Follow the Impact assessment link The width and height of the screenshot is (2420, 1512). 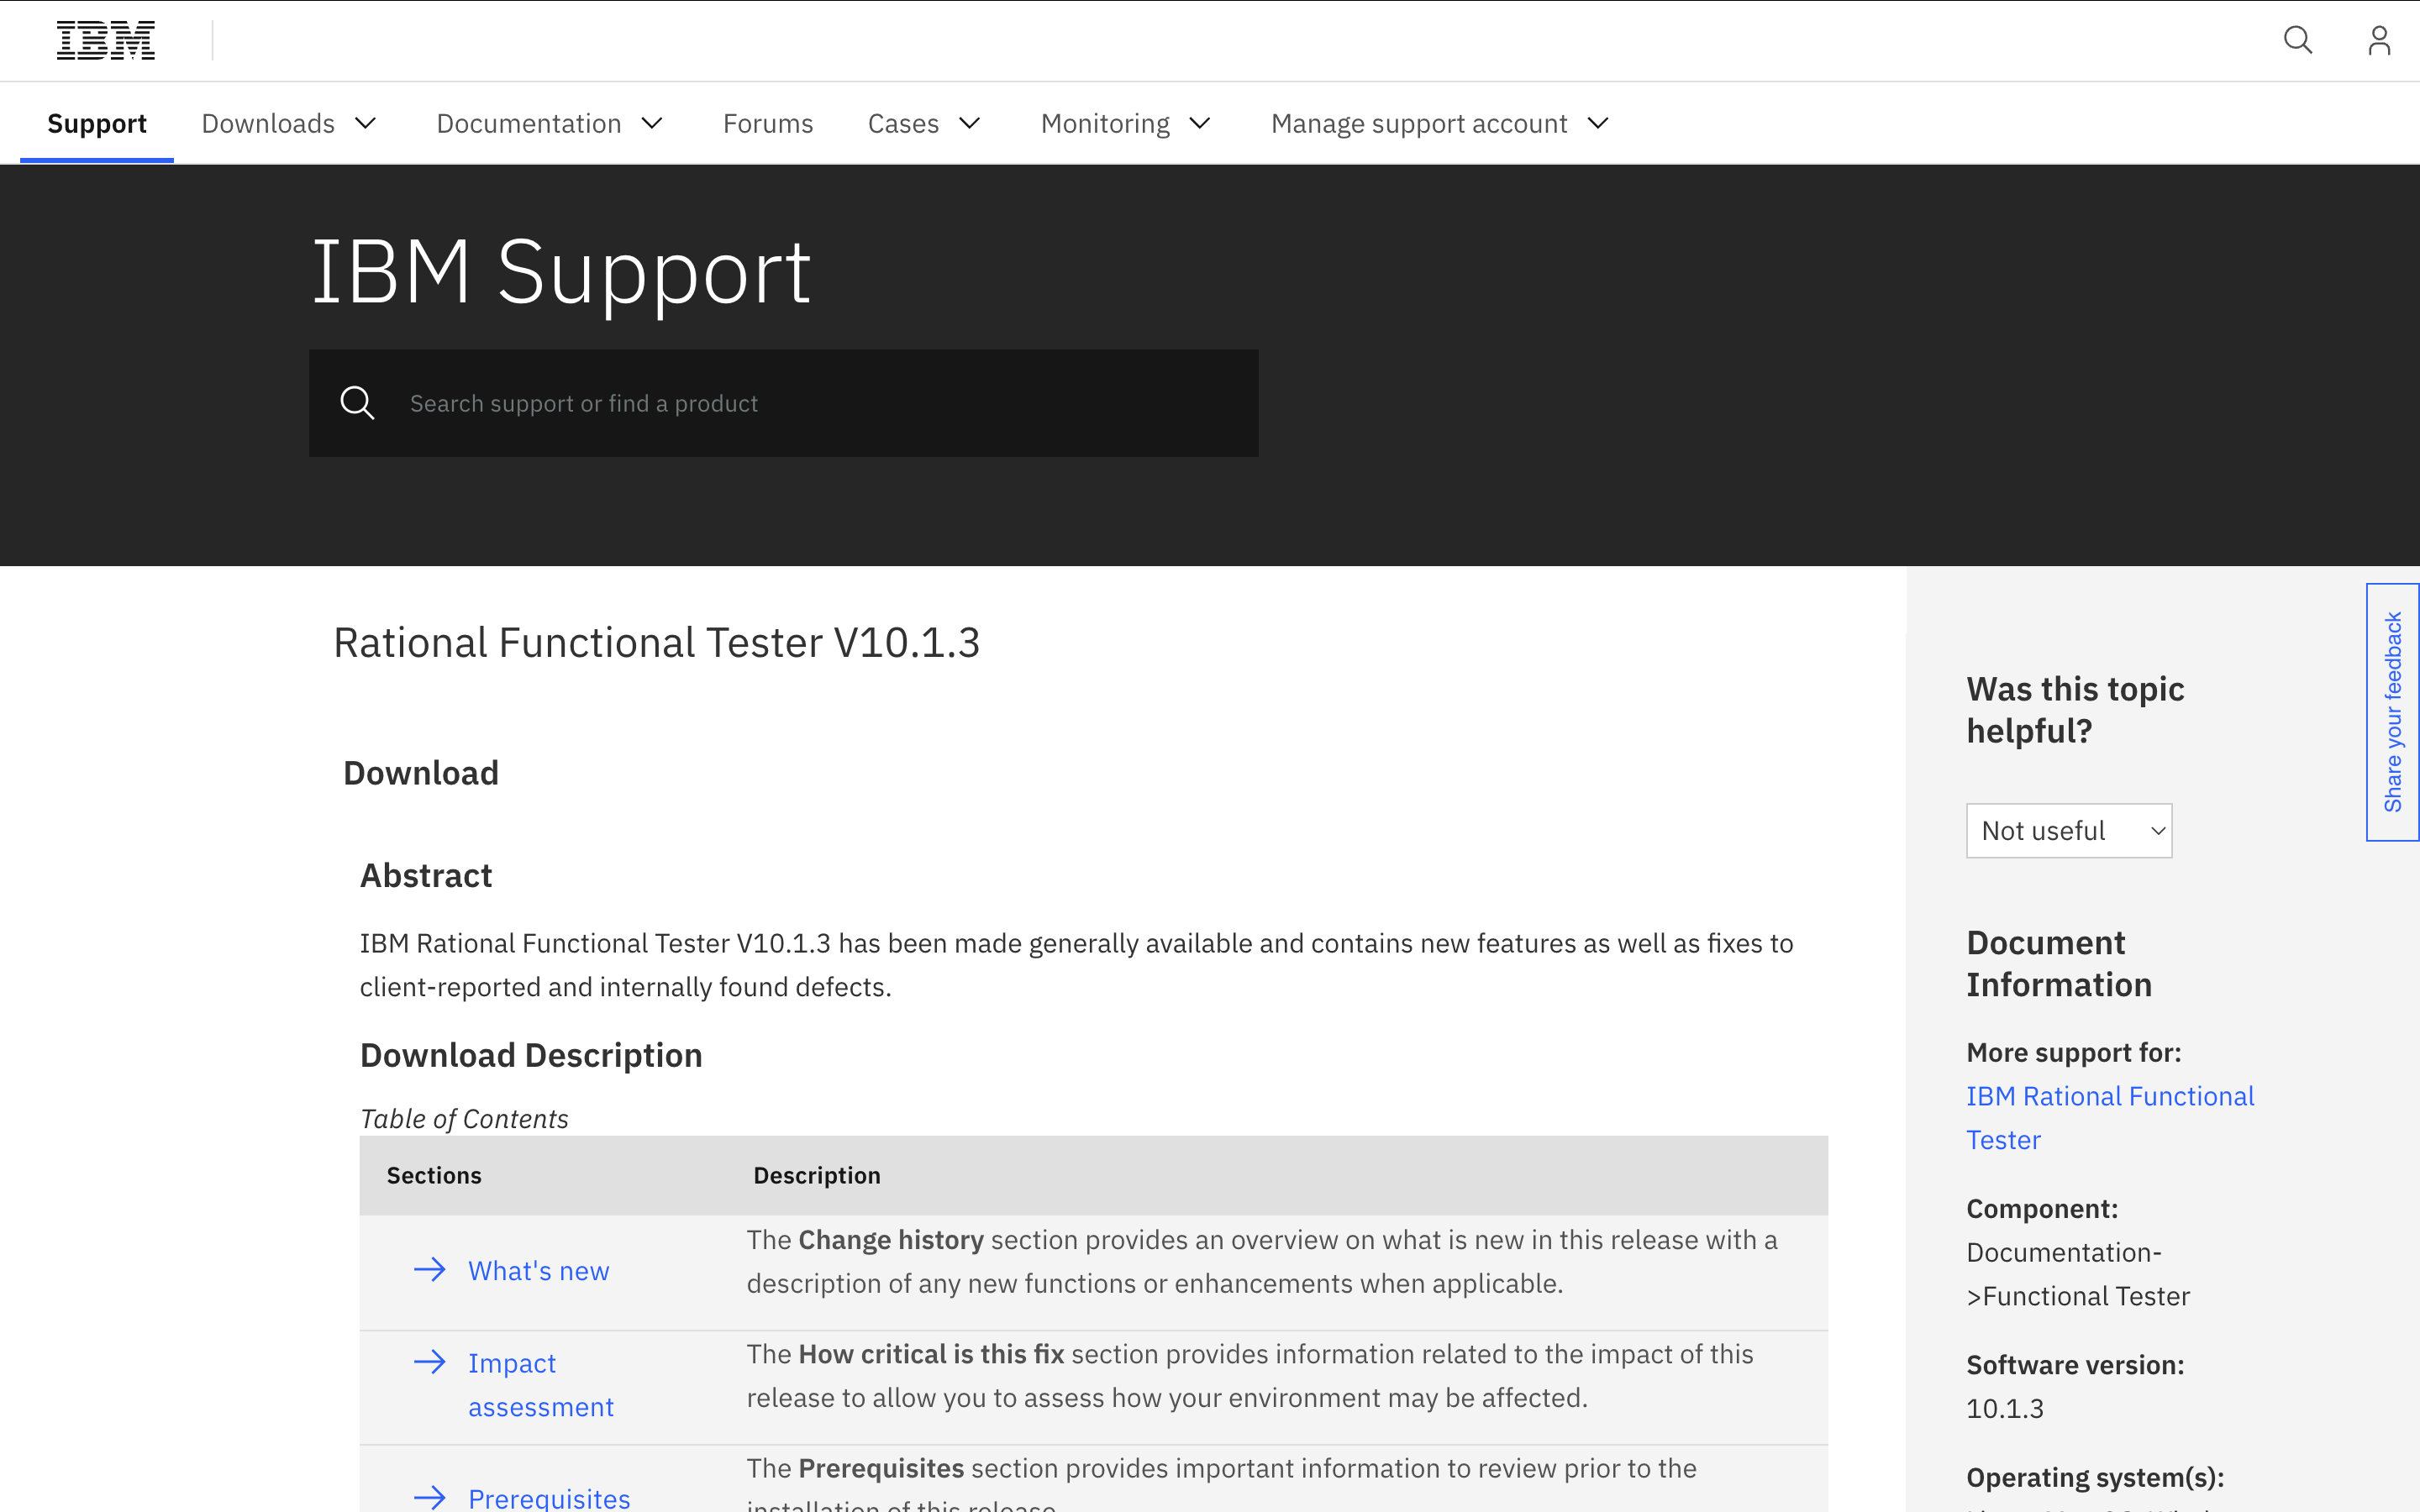tap(540, 1385)
